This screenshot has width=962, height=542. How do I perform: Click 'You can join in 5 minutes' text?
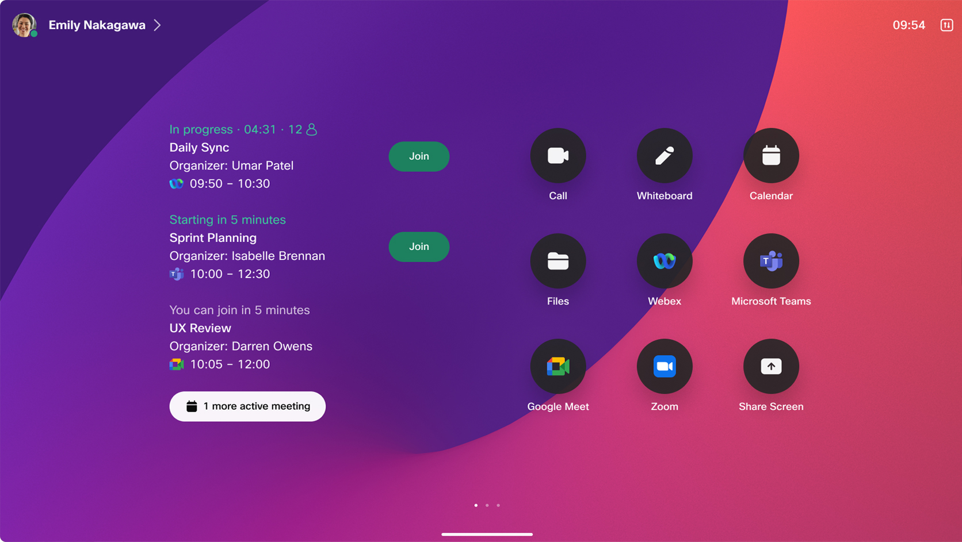click(x=239, y=310)
